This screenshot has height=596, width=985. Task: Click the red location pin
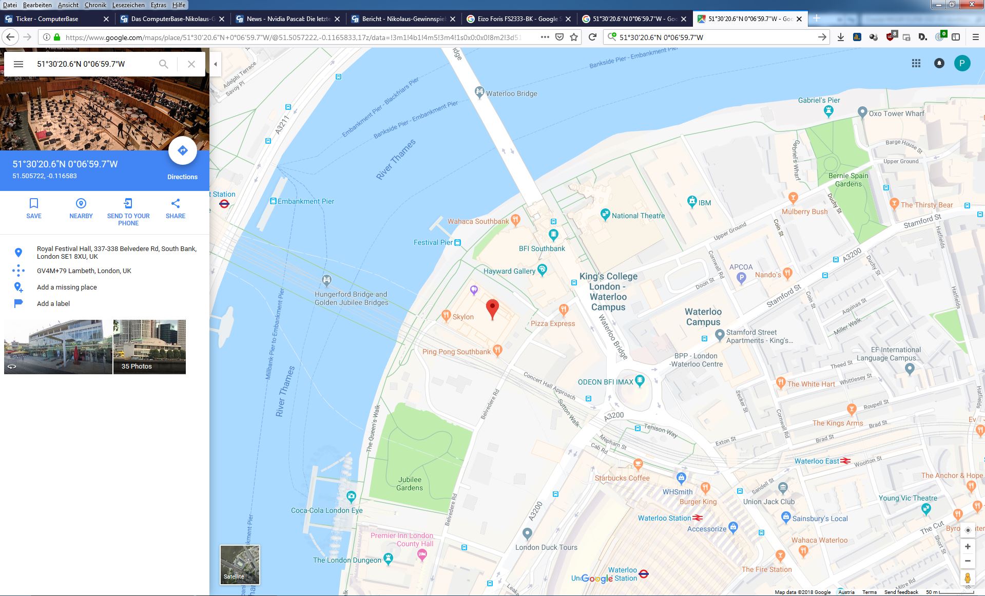[x=492, y=310]
